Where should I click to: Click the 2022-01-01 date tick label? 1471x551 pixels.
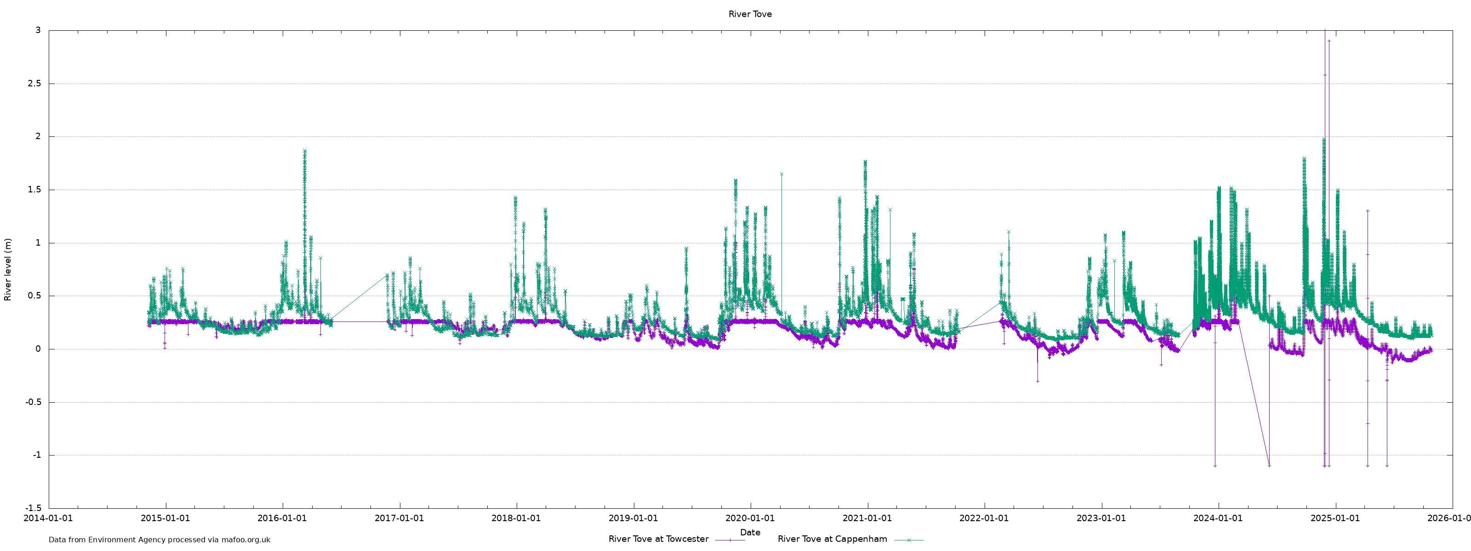(984, 518)
